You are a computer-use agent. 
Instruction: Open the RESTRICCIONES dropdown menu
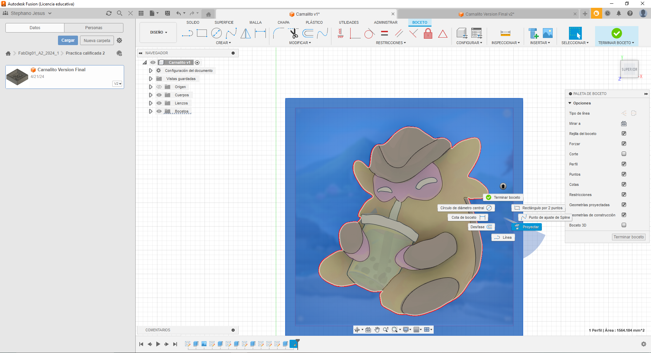391,43
